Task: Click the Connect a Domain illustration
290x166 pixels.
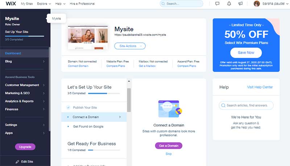Action: pos(170,109)
